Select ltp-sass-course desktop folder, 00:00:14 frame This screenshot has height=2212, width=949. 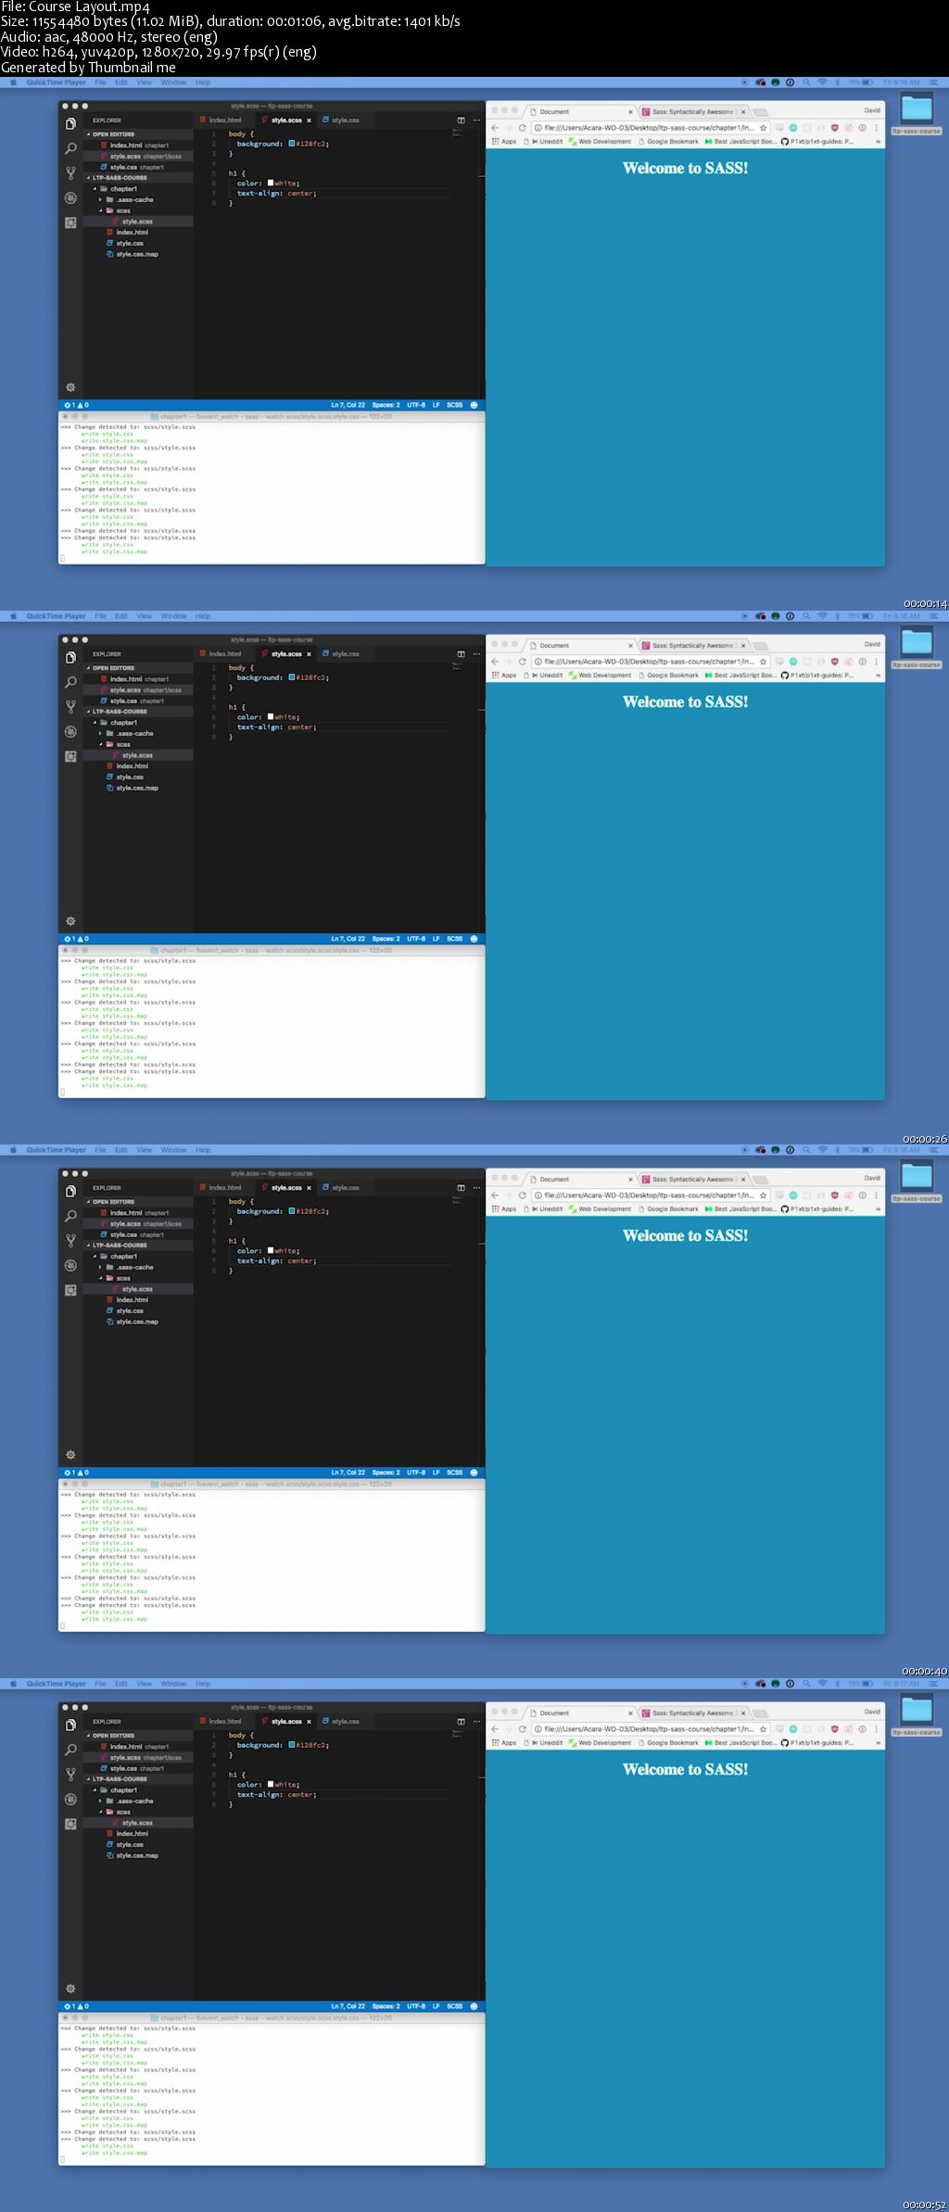point(917,116)
